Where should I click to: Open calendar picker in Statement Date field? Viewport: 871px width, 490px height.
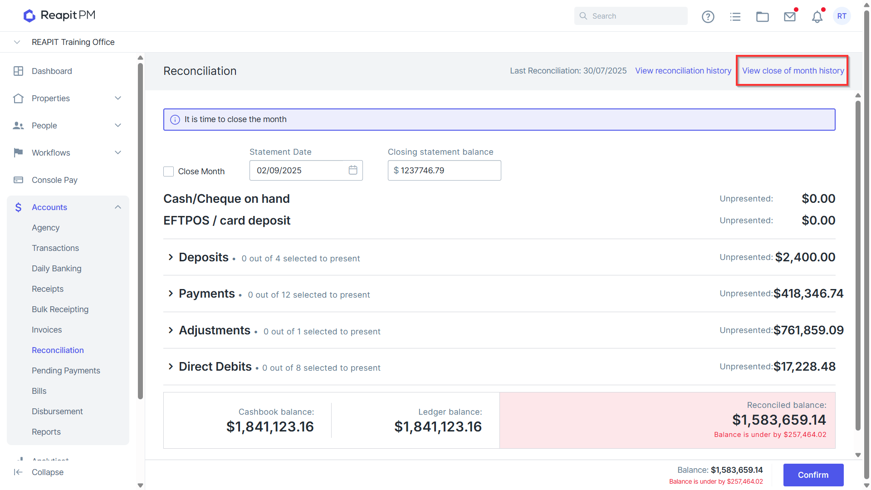pyautogui.click(x=353, y=170)
